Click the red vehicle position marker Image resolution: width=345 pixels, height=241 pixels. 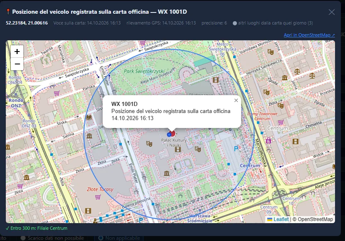pyautogui.click(x=173, y=133)
